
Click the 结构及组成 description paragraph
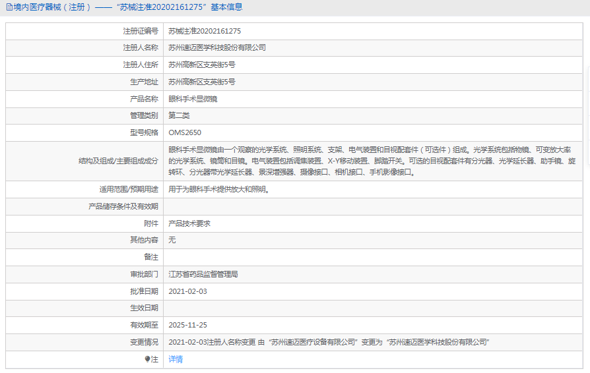[x=372, y=161]
